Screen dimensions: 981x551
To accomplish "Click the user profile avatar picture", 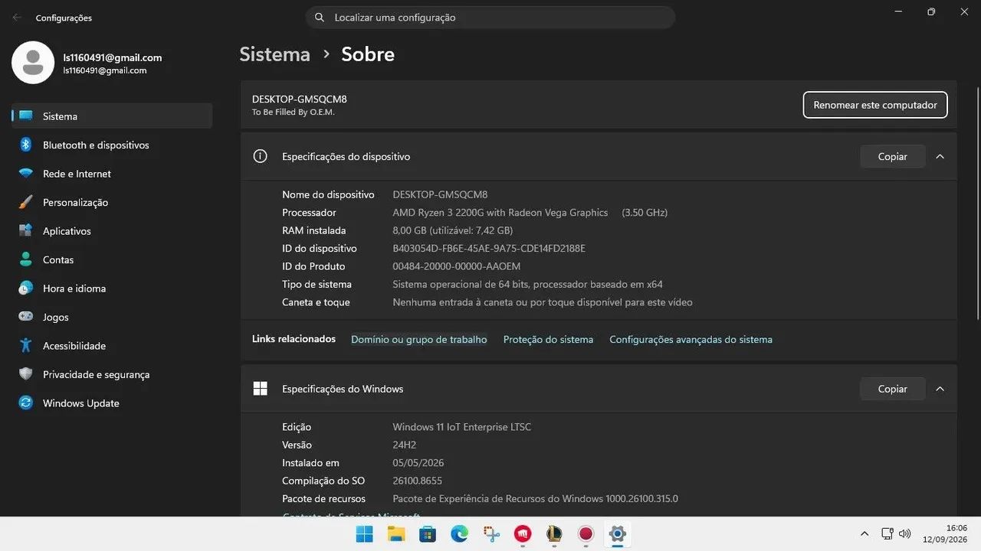I will click(x=33, y=63).
